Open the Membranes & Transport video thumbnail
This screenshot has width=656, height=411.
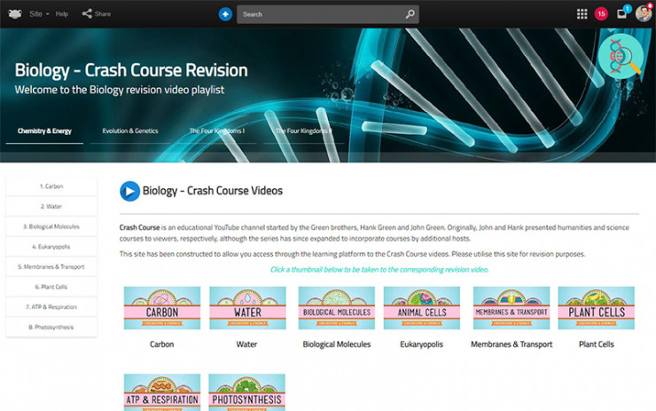tap(512, 308)
